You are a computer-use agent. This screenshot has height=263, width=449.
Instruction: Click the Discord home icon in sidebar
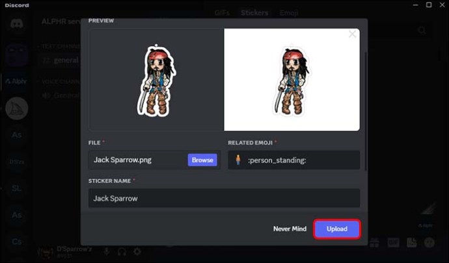click(x=16, y=24)
